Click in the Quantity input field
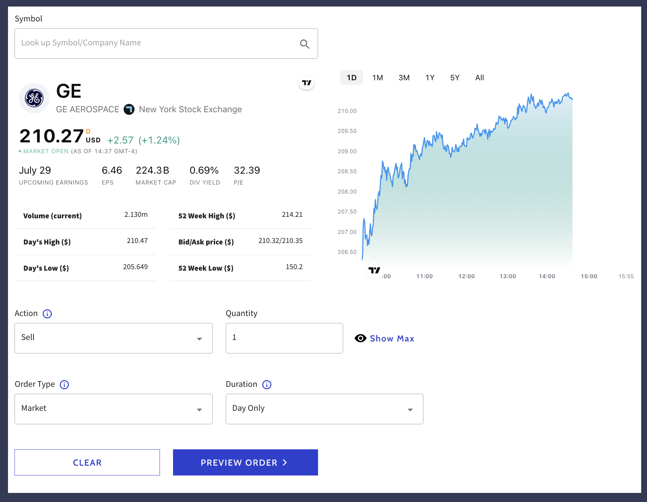 click(x=284, y=338)
